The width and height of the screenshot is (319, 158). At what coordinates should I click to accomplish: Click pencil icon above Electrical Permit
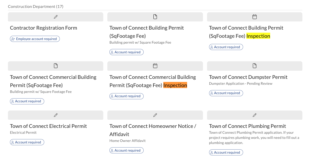tap(56, 115)
